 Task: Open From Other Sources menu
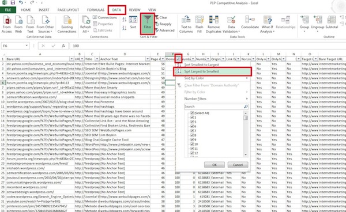click(x=45, y=24)
